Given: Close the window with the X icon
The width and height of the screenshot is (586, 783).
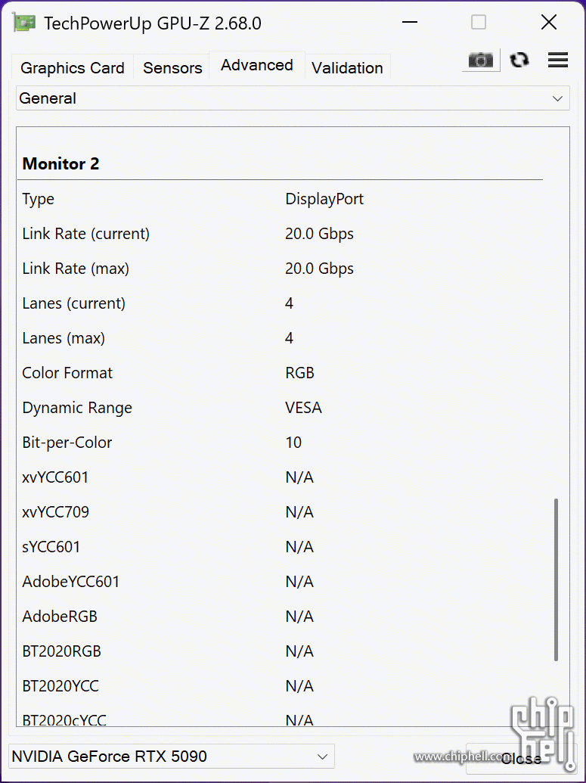Looking at the screenshot, I should (549, 23).
